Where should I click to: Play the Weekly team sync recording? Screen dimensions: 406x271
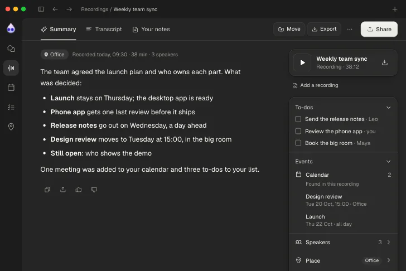302,62
